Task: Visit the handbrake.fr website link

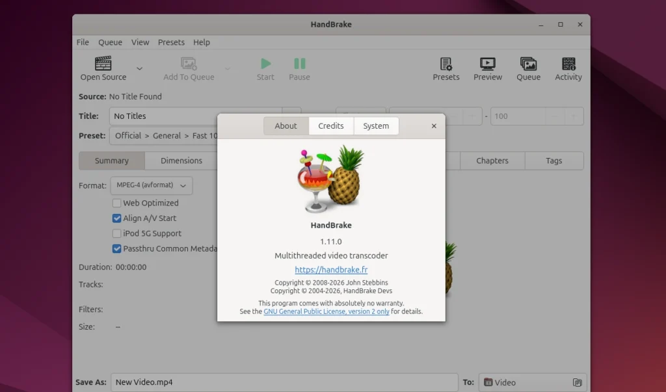Action: click(332, 269)
